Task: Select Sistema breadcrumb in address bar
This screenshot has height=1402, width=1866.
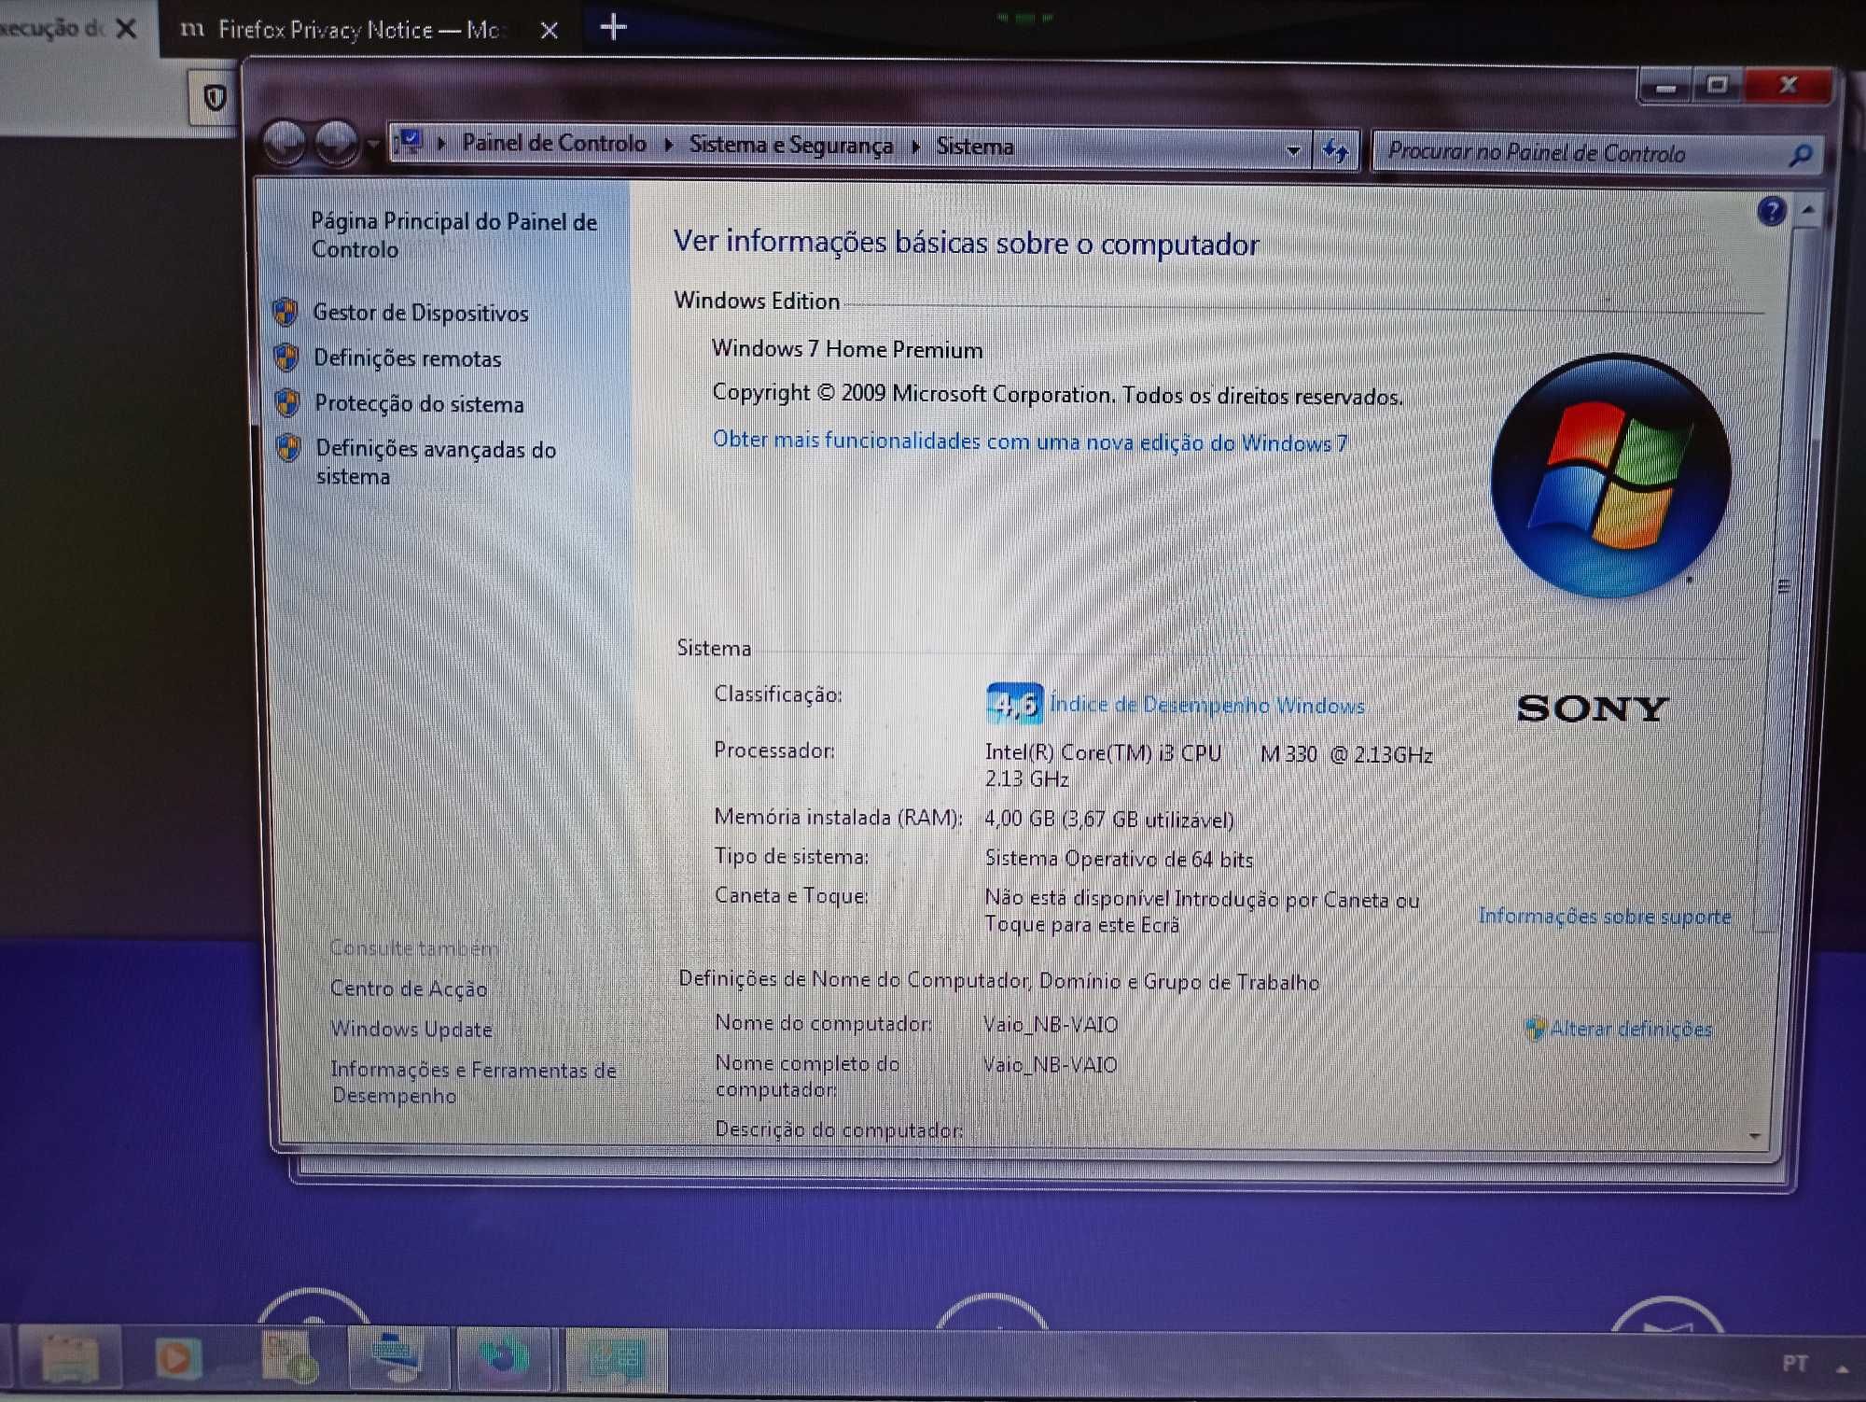Action: pos(975,147)
